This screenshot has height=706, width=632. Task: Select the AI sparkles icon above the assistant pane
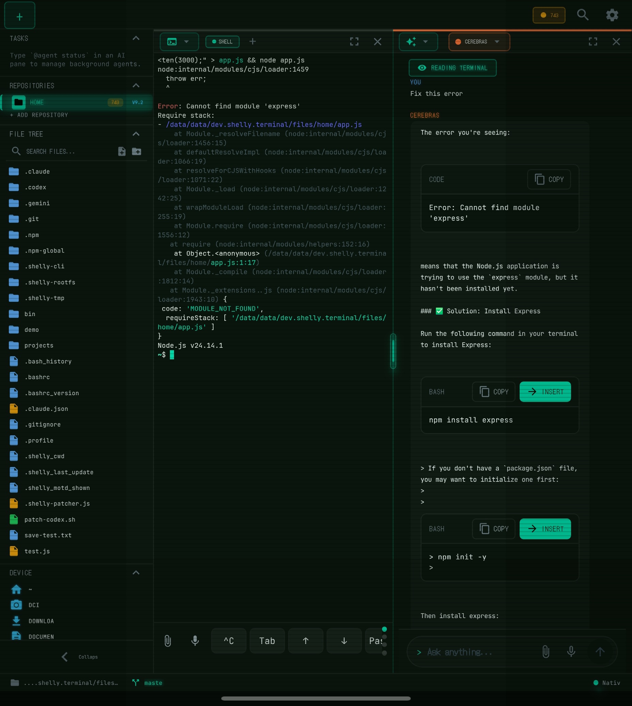click(412, 42)
